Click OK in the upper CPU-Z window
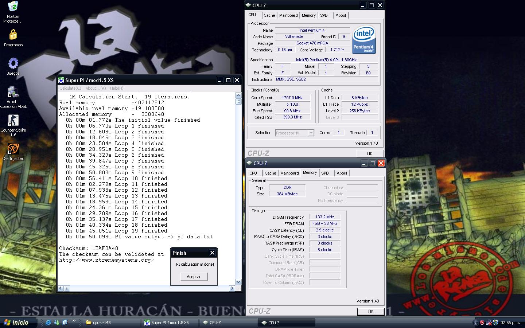 point(370,153)
